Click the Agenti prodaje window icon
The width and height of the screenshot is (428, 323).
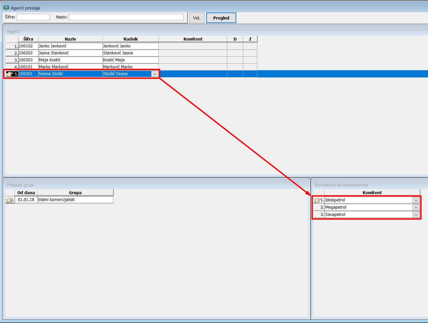6,8
